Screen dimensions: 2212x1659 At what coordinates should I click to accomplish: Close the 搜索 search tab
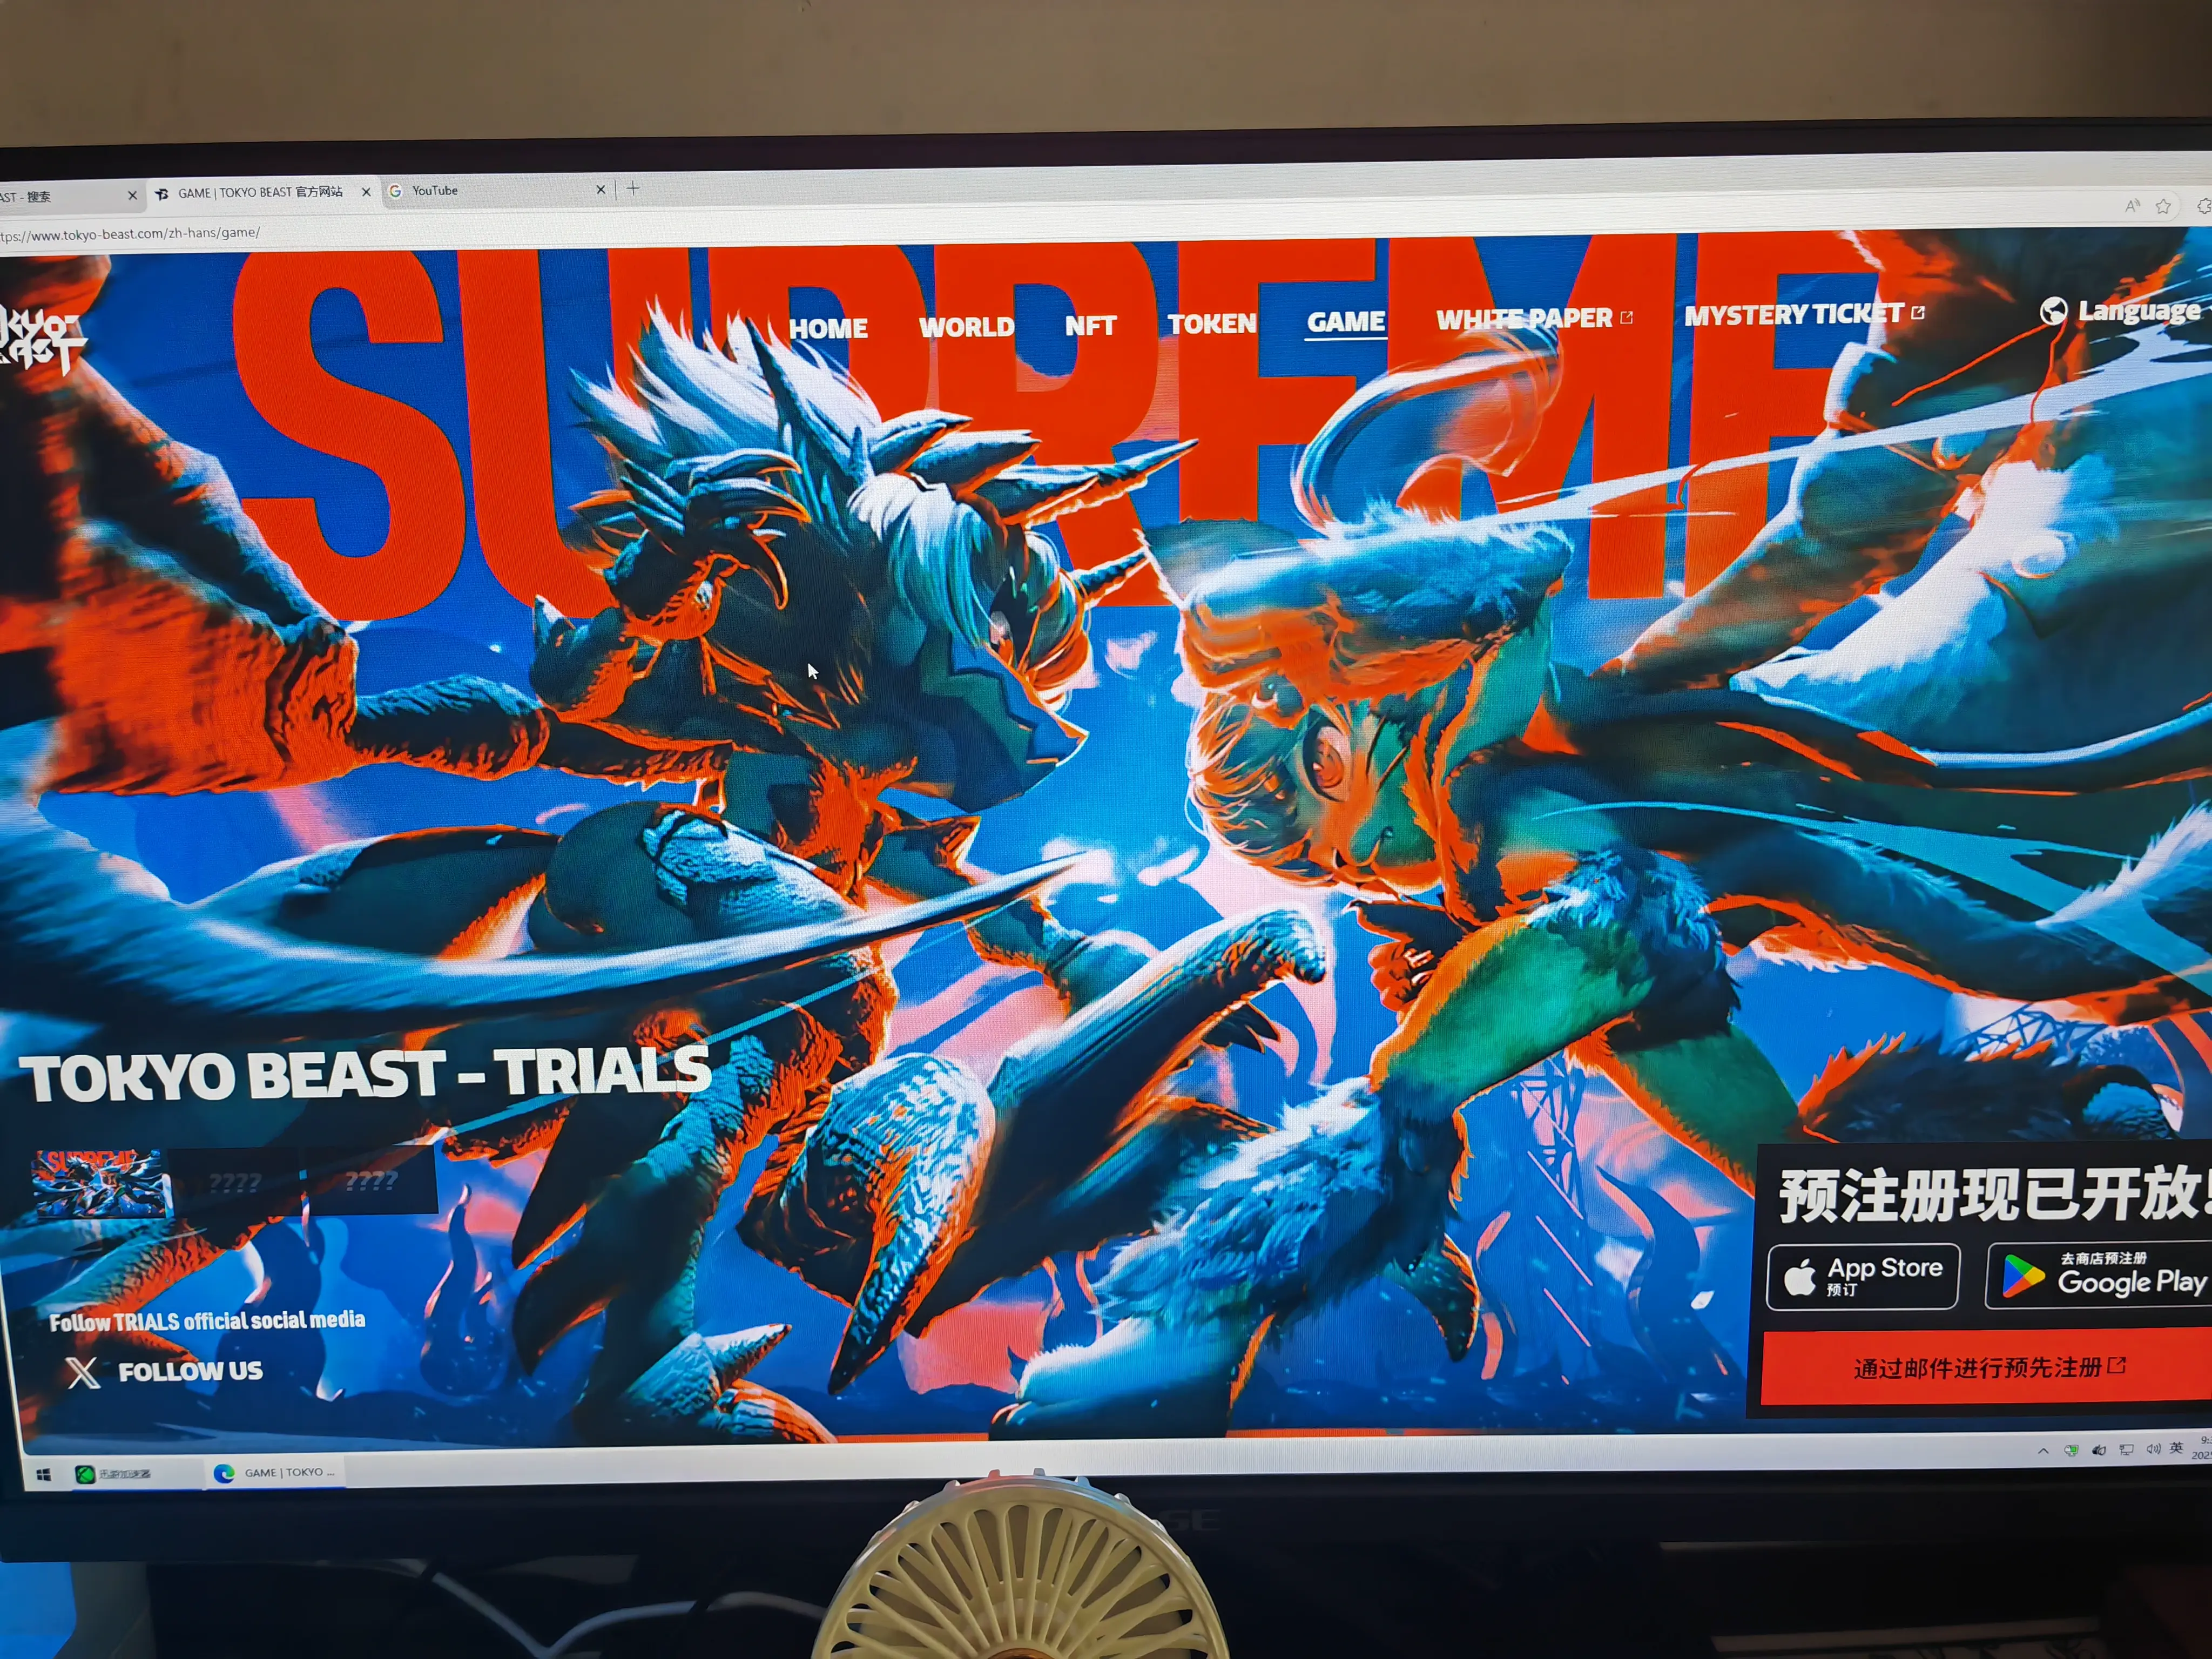tap(132, 196)
